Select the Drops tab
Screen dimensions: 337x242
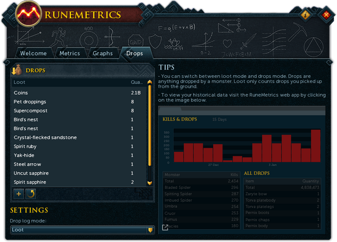click(x=135, y=53)
